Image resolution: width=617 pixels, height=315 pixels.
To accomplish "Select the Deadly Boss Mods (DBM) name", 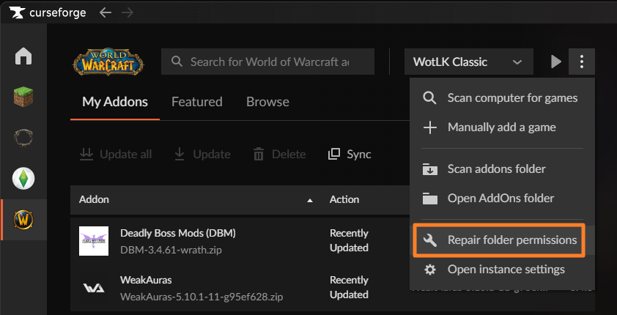I will point(178,233).
